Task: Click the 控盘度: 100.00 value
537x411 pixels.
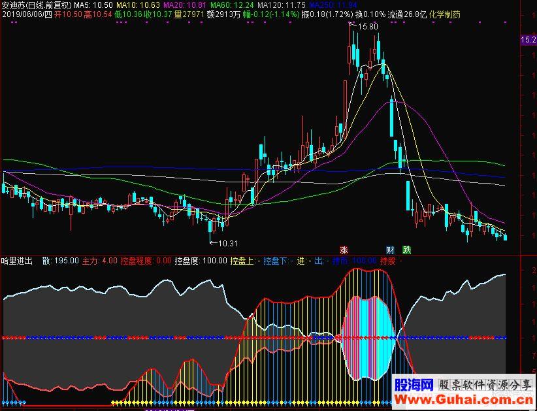Action: coord(201,261)
